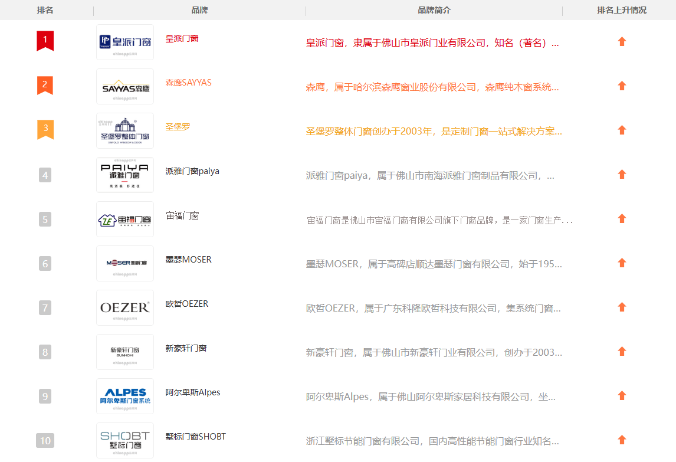Open the PAIYA 派雅门窗 logo thumbnail
Image resolution: width=676 pixels, height=462 pixels.
(125, 175)
